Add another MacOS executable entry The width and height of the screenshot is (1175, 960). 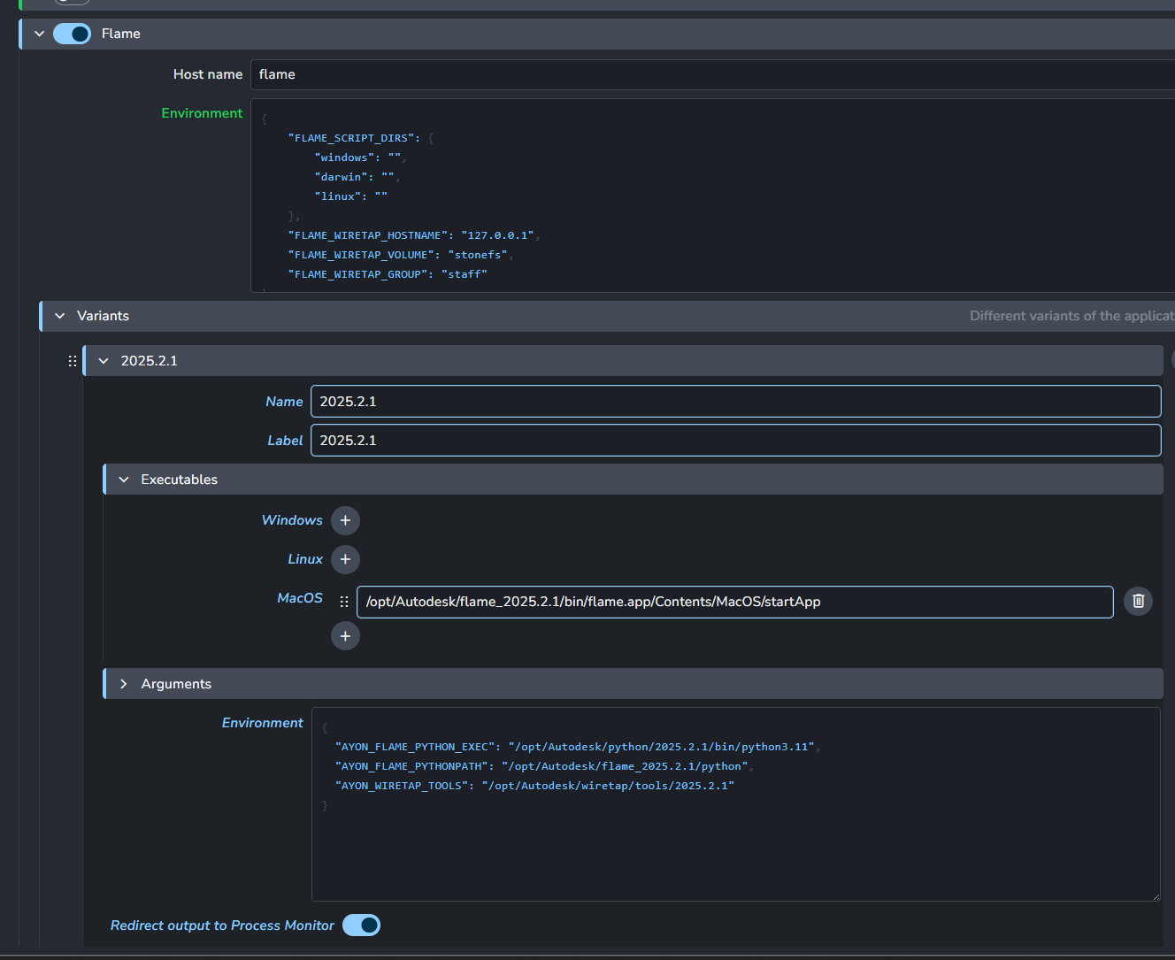click(x=345, y=636)
